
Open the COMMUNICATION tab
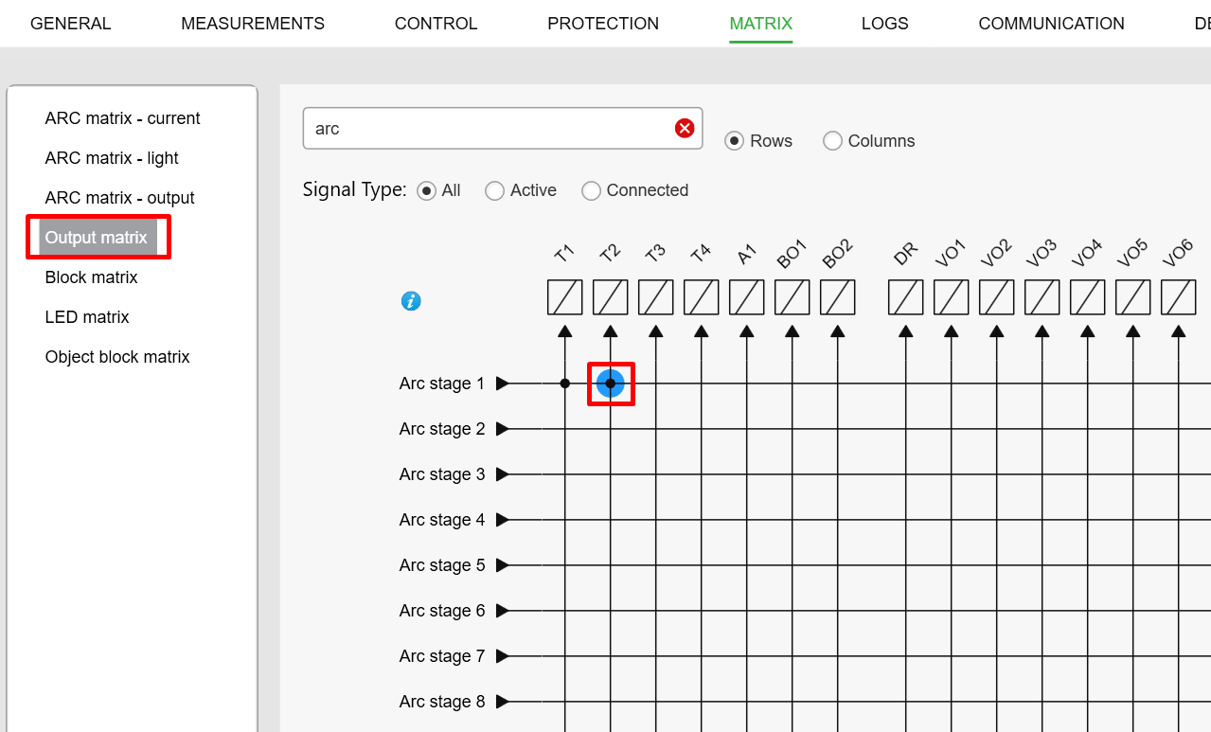click(1052, 24)
